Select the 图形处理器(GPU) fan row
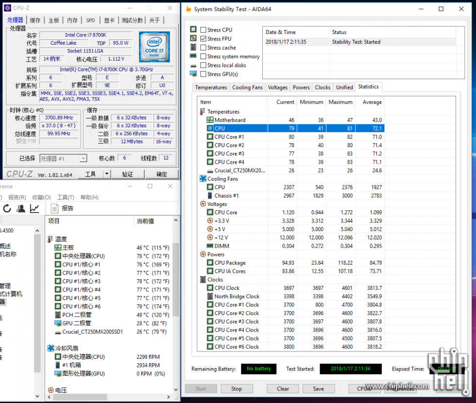 coord(110,373)
